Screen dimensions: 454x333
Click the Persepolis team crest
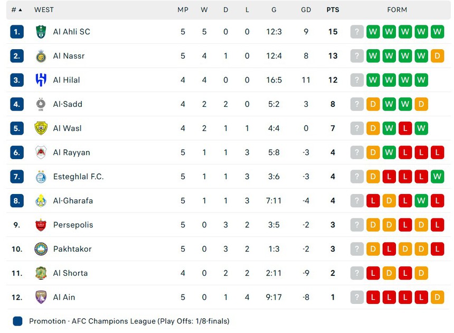point(41,225)
